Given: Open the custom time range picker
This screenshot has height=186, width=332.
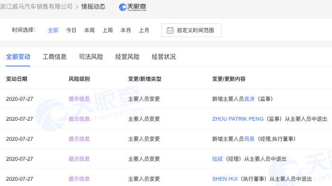Looking at the screenshot, I should coord(191,30).
